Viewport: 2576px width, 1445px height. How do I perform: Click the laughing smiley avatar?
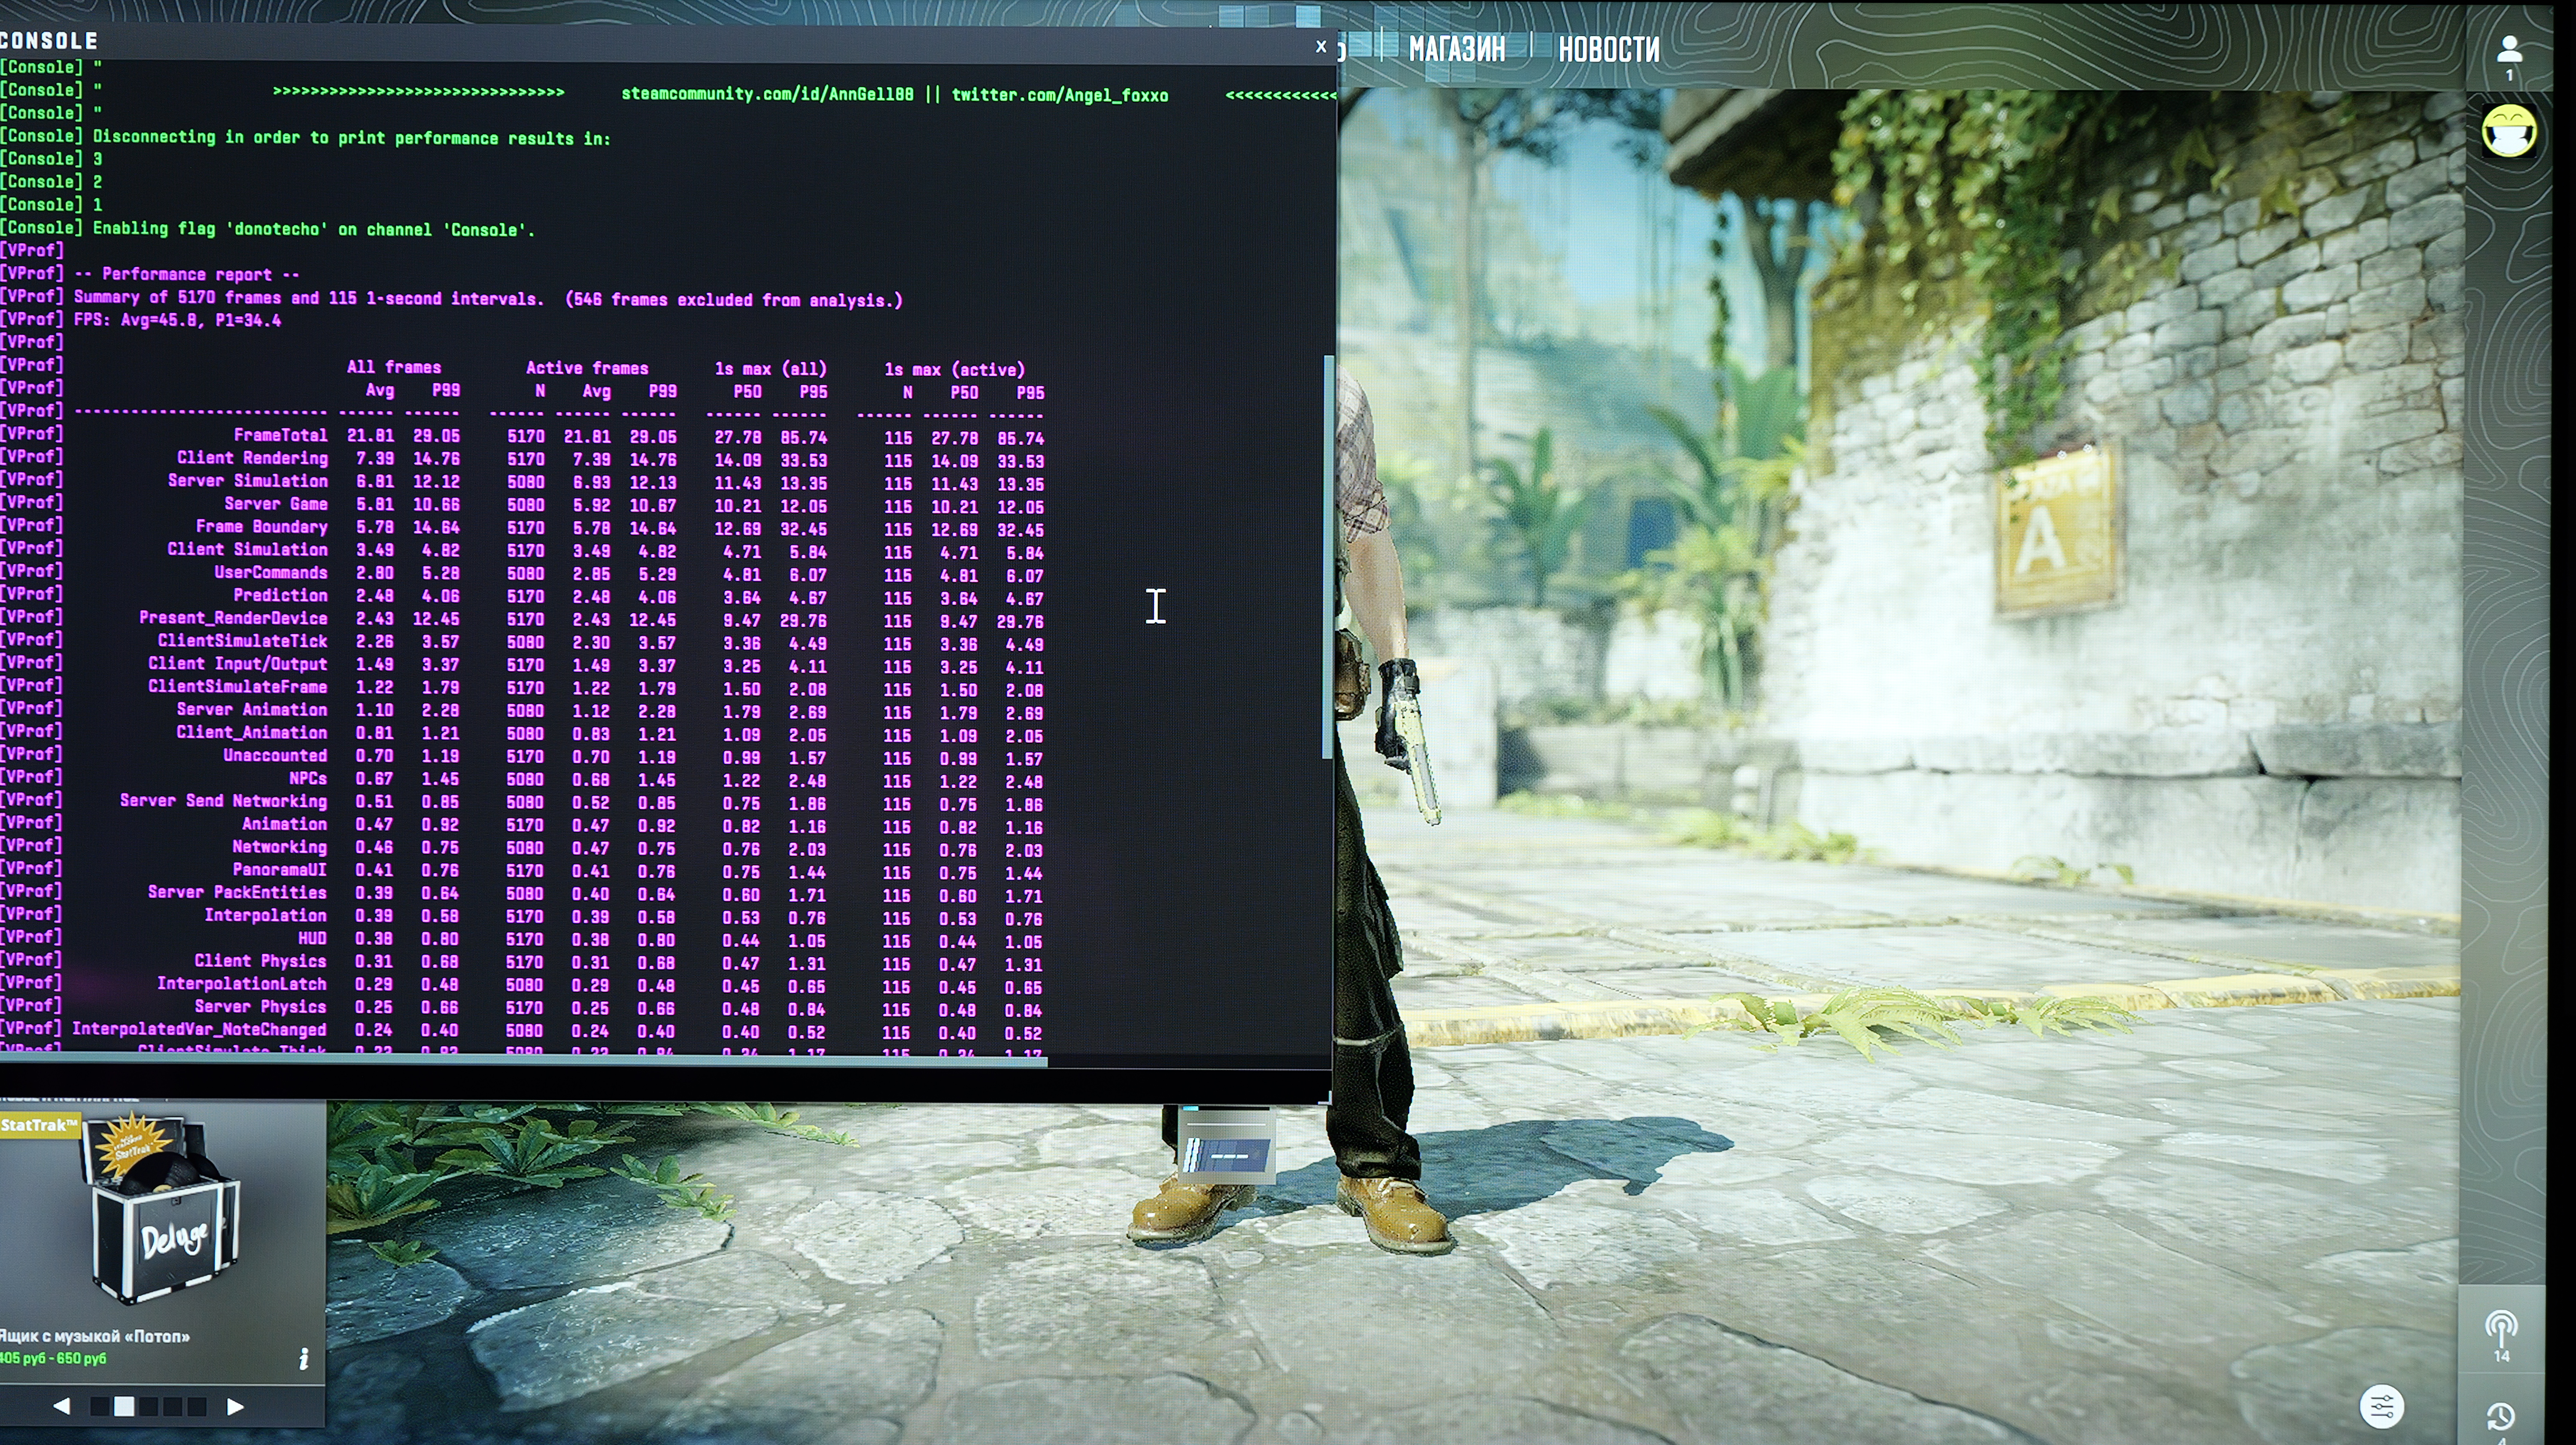click(x=2509, y=131)
